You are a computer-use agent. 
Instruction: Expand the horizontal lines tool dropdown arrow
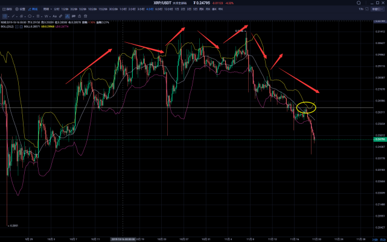pyautogui.click(x=42, y=16)
